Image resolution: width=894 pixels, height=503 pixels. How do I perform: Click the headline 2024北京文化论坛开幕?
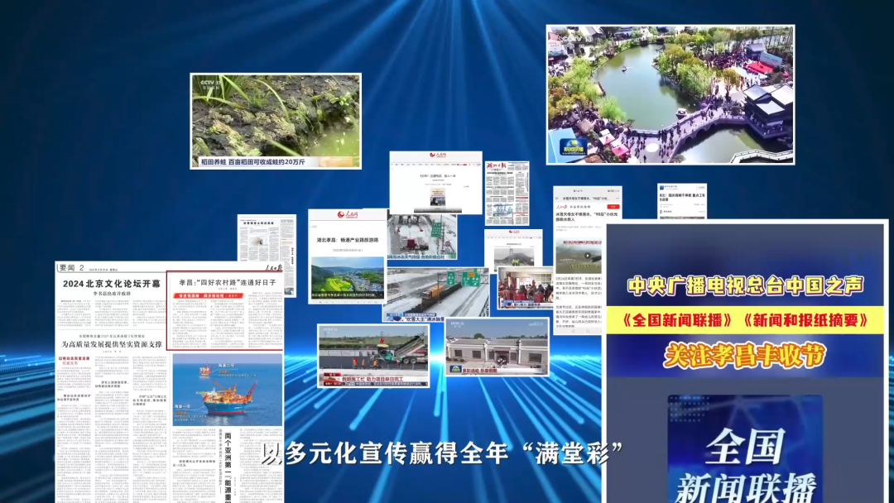pyautogui.click(x=112, y=284)
